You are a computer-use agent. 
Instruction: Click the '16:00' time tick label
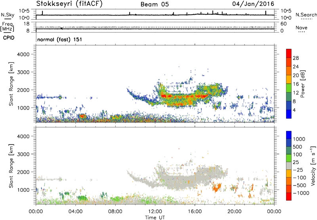[x=195, y=212]
